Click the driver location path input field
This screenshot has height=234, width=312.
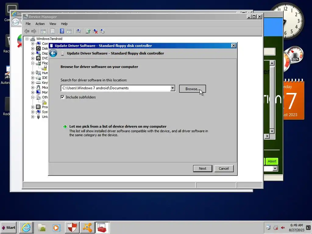point(115,88)
